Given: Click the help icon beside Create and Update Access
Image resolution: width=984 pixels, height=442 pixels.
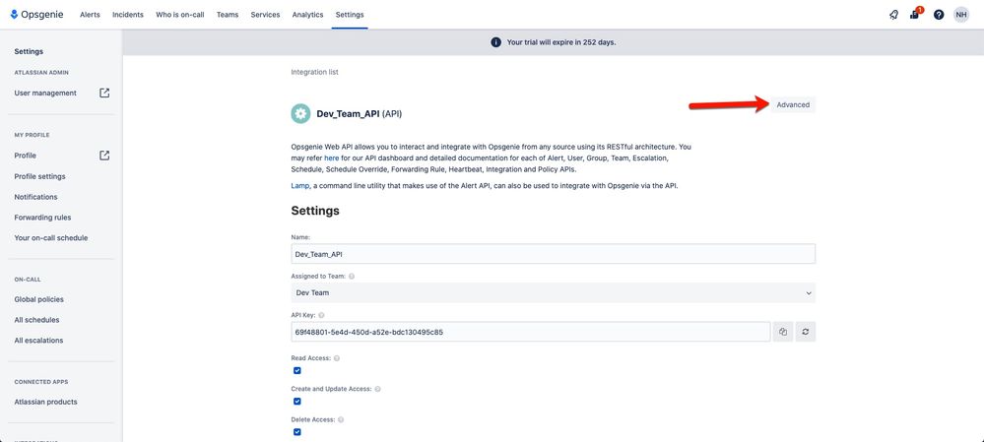Looking at the screenshot, I should click(x=378, y=390).
